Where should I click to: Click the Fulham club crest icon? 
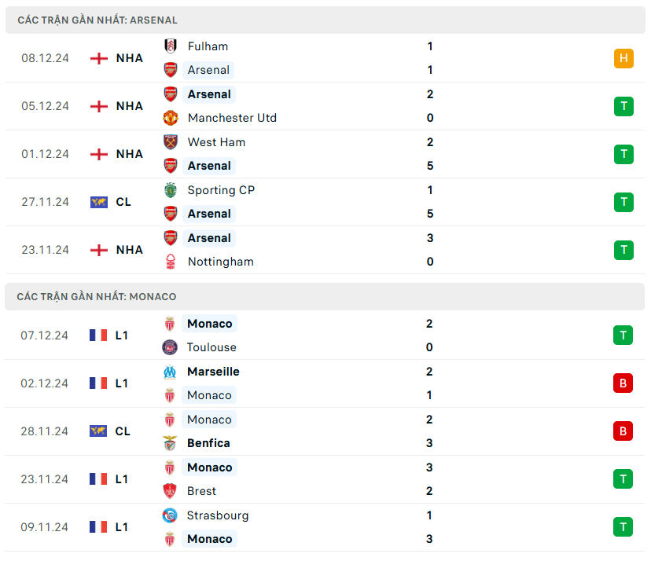171,46
